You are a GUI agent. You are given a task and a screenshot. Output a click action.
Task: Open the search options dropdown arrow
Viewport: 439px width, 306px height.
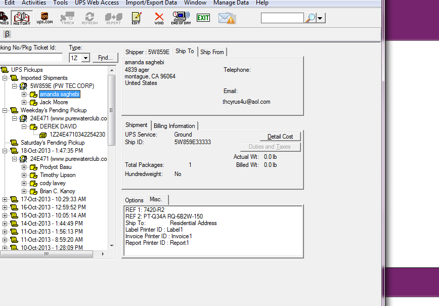[321, 18]
